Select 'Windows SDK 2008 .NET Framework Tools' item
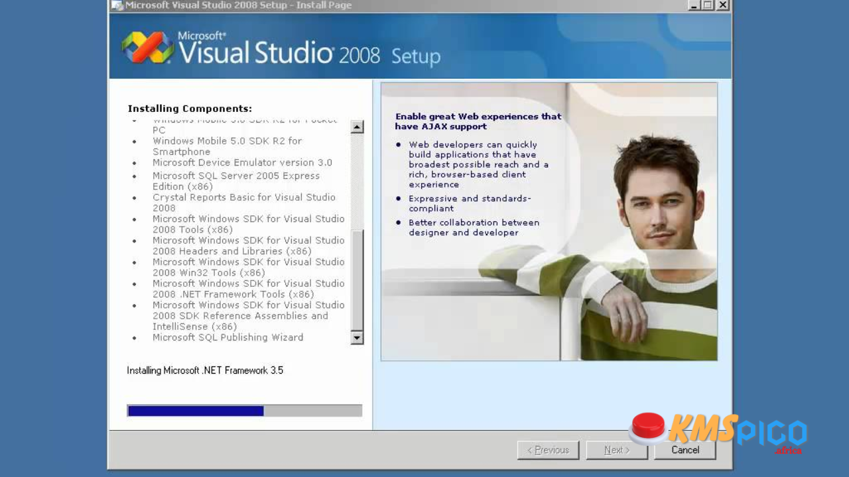The image size is (849, 477). tap(249, 289)
